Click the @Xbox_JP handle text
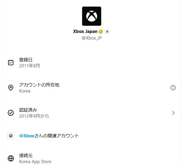Screen dimensions: 183x167 (x=92, y=38)
